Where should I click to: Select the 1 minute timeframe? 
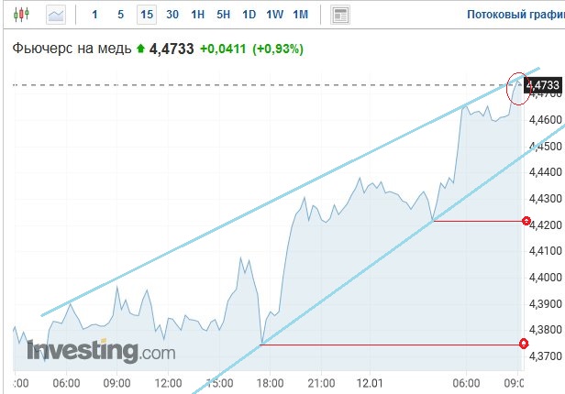click(x=94, y=15)
